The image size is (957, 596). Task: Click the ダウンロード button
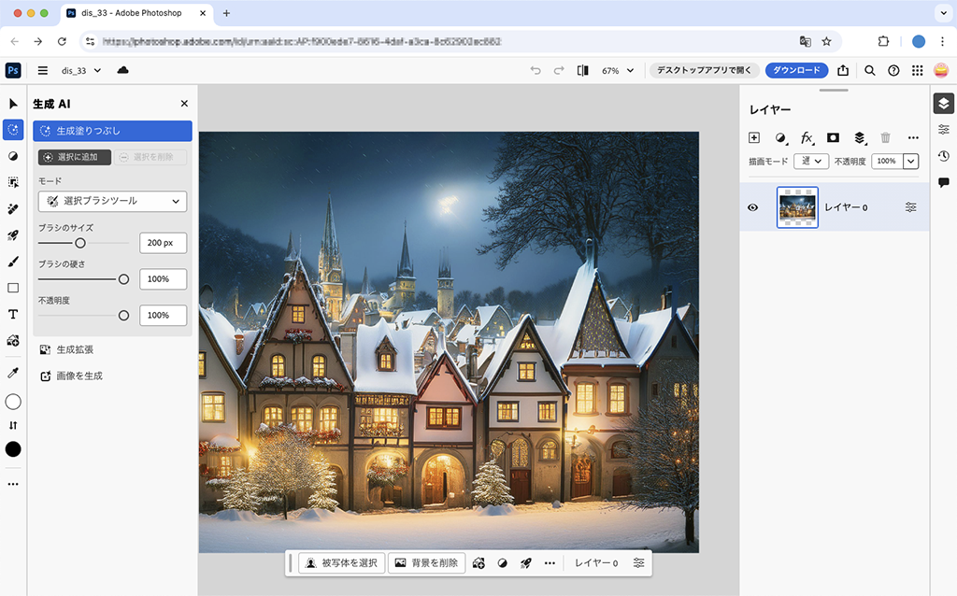tap(796, 70)
